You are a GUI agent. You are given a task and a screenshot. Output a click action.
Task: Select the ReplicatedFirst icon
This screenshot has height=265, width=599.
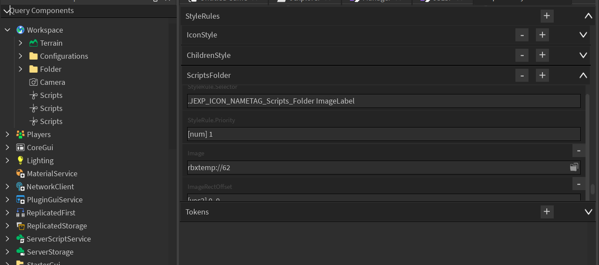20,213
